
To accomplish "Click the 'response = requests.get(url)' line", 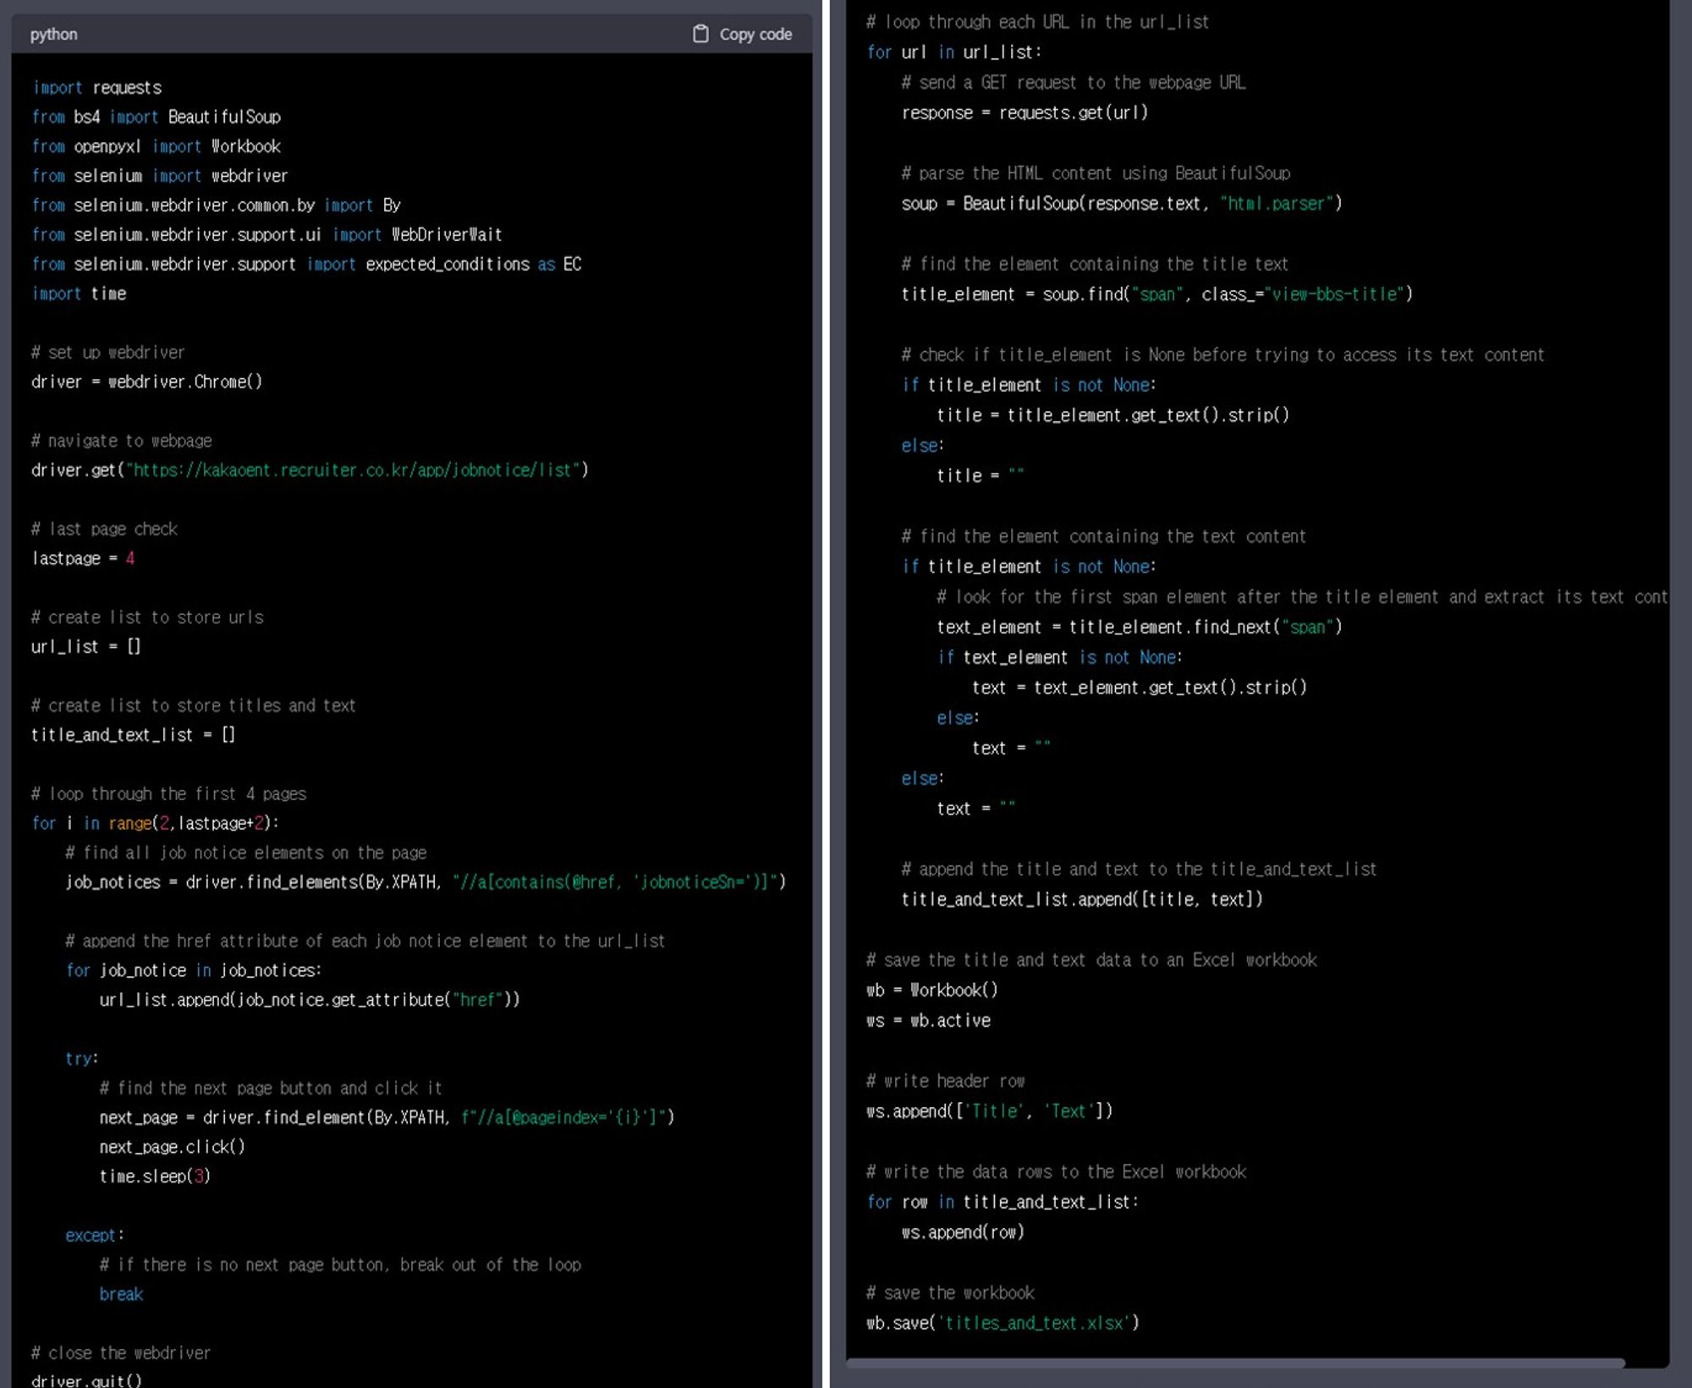I will (x=1024, y=113).
